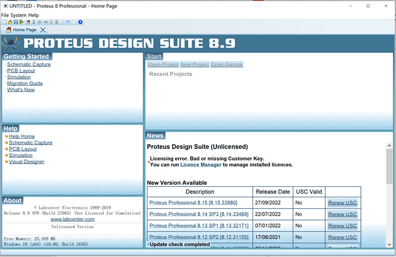The image size is (396, 257).
Task: Save project with floppy disk icon
Action: 15,22
